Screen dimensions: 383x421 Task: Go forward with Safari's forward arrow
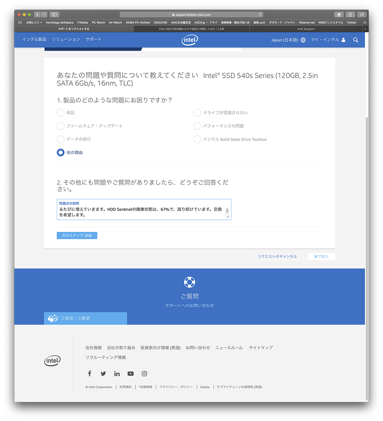tap(44, 15)
